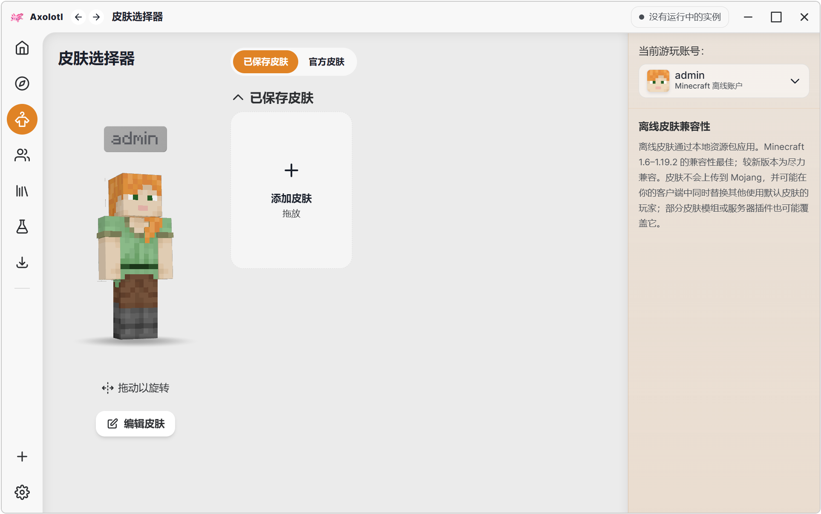This screenshot has height=514, width=821.
Task: Click the Alex skin 3D preview
Action: coord(136,256)
